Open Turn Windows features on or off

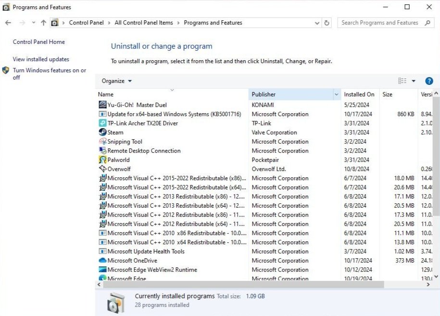(x=50, y=74)
